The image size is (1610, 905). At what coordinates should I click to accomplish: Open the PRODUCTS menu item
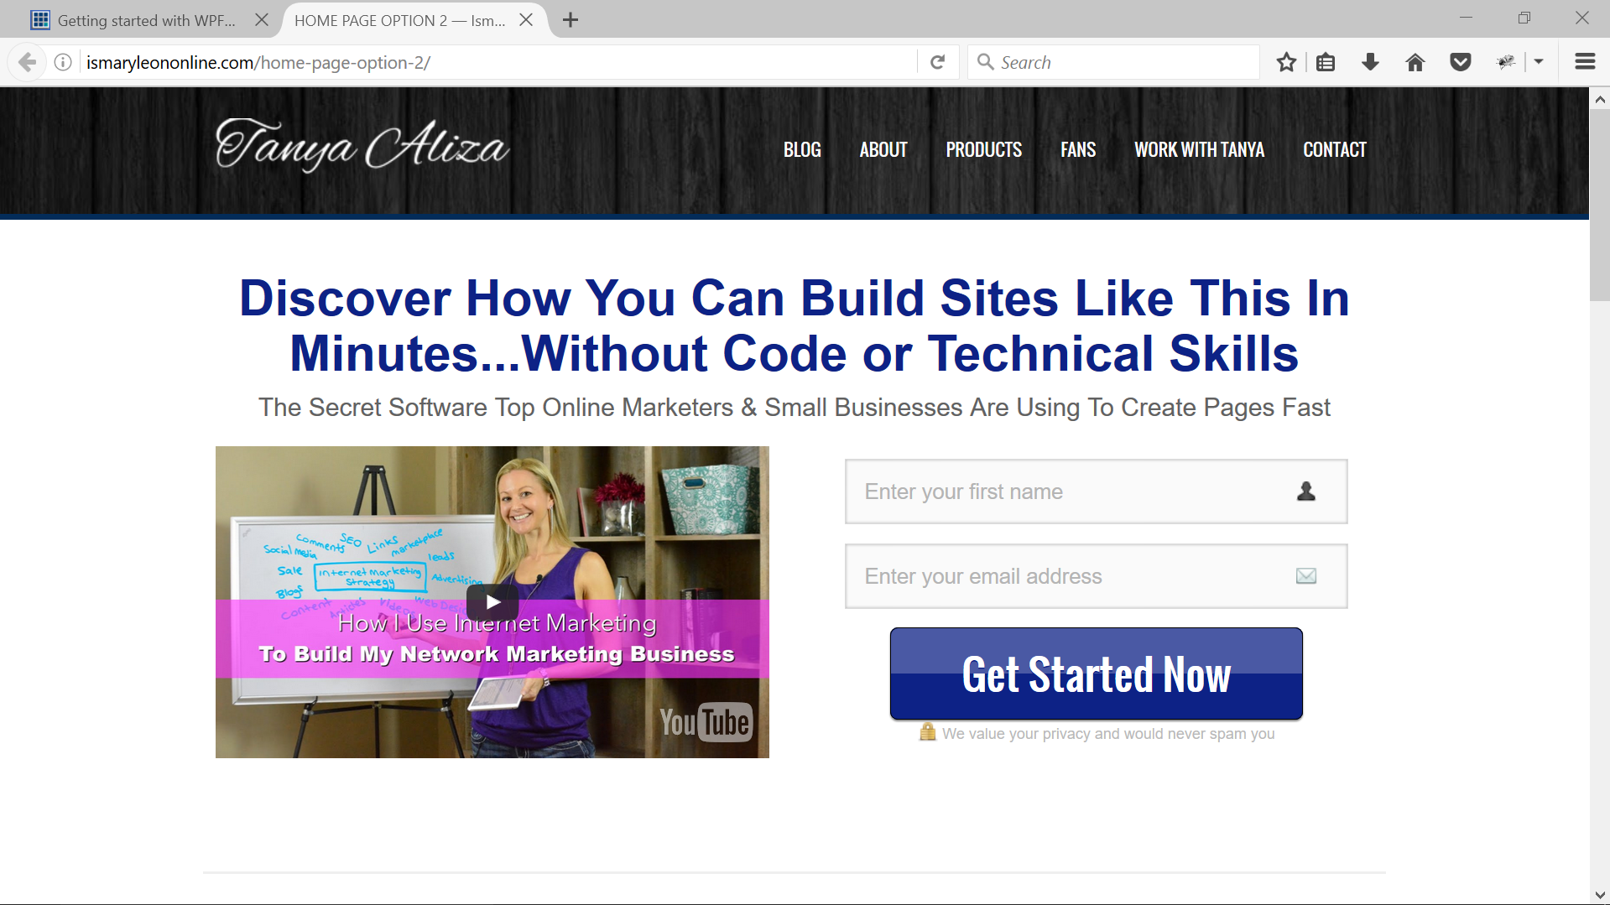[984, 150]
